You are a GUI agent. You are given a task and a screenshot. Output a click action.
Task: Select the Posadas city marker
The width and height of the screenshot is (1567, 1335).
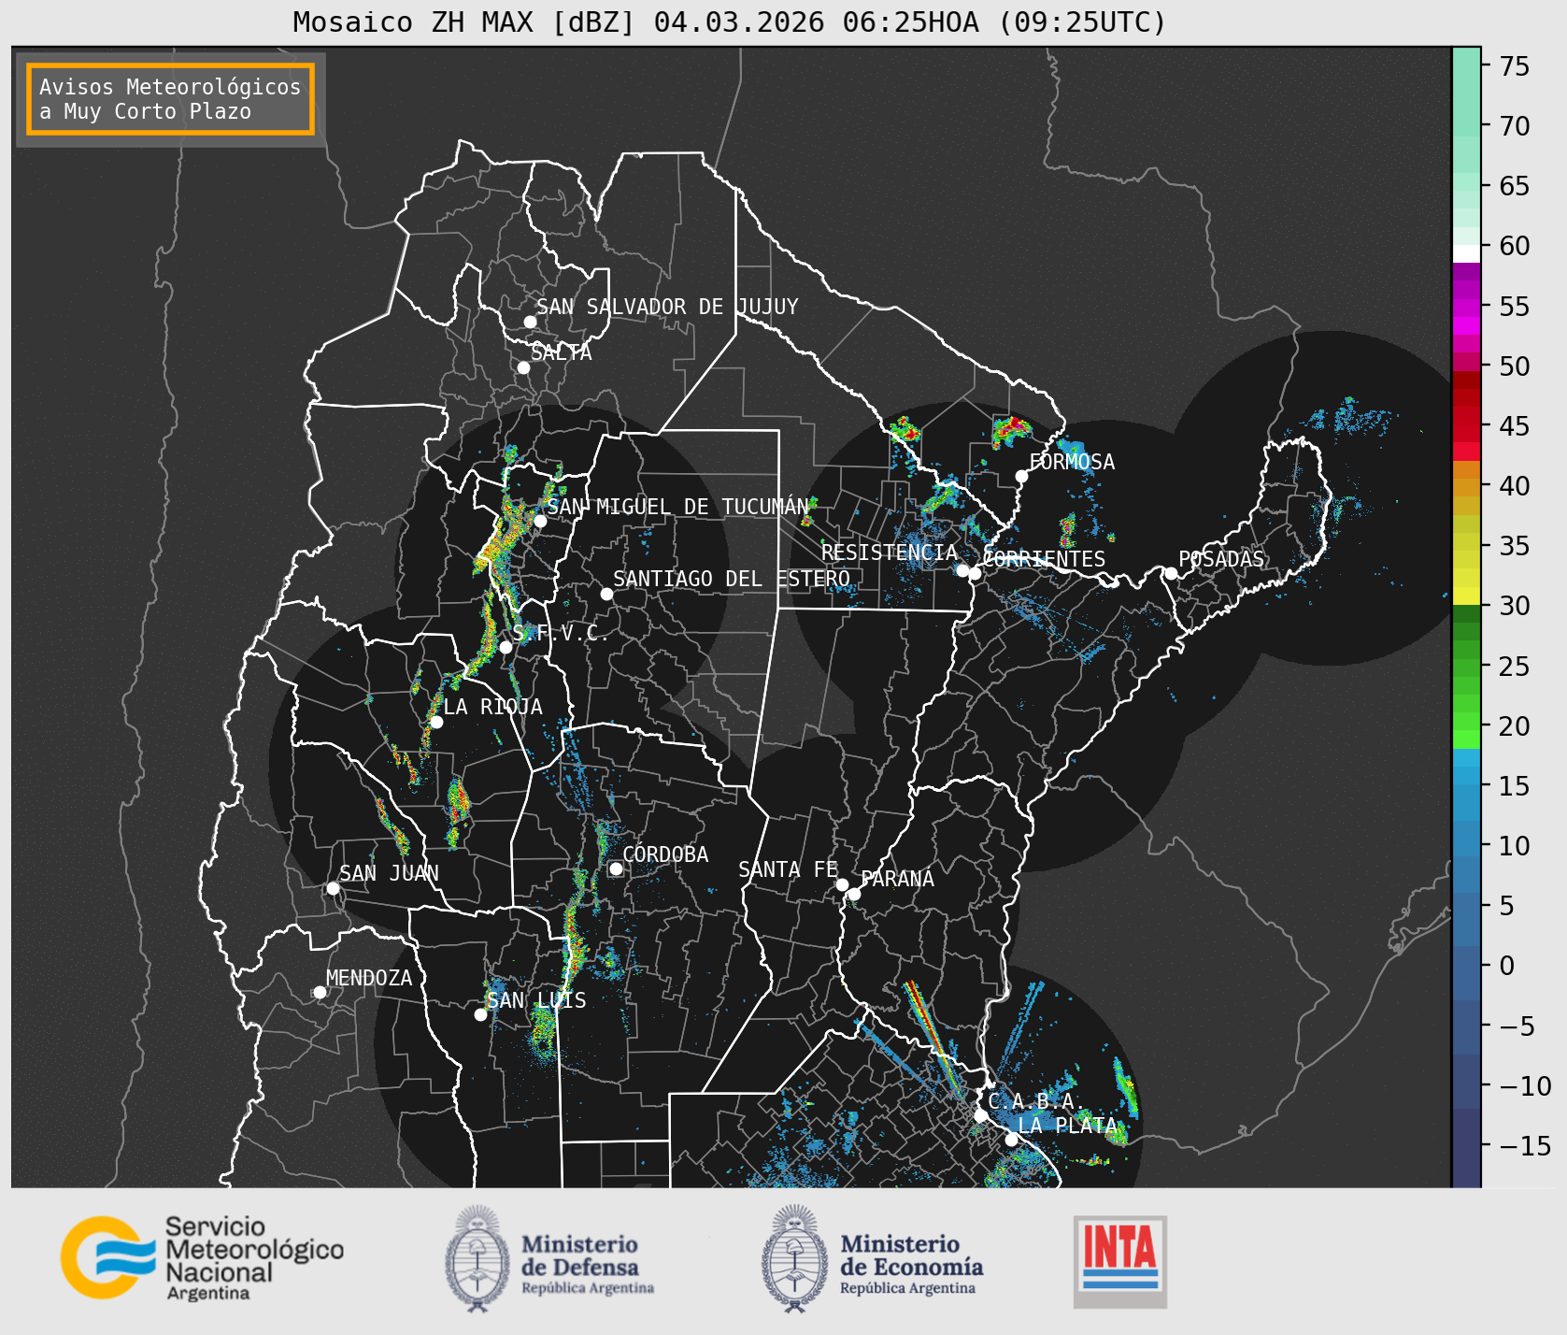[x=1170, y=573]
